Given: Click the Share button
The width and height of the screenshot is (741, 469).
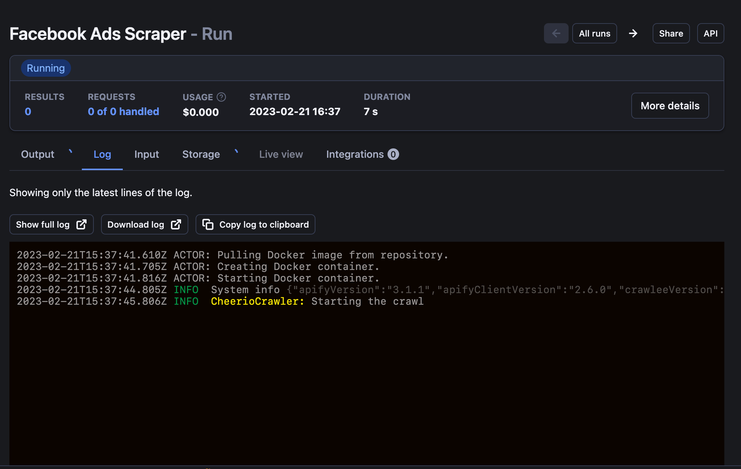Looking at the screenshot, I should tap(671, 33).
